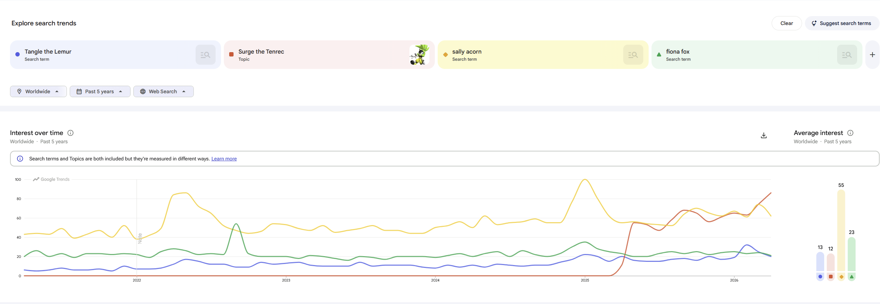Click search icon on sally acorn card
Screen dimensions: 880x304
(633, 55)
